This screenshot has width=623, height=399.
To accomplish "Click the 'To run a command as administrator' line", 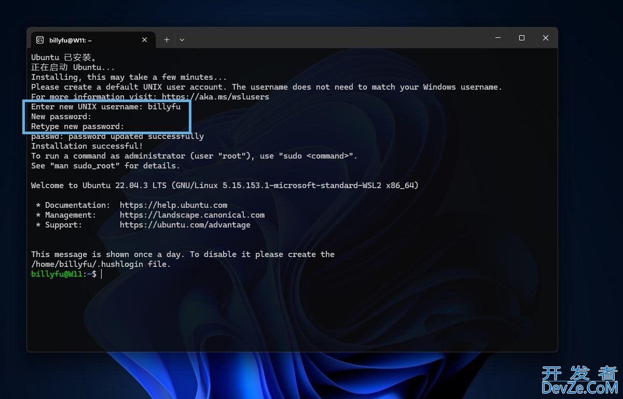I will 194,156.
